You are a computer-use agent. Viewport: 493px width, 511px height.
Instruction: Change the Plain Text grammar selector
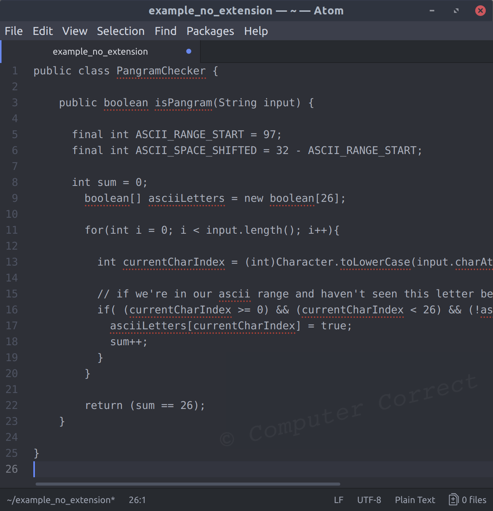415,500
